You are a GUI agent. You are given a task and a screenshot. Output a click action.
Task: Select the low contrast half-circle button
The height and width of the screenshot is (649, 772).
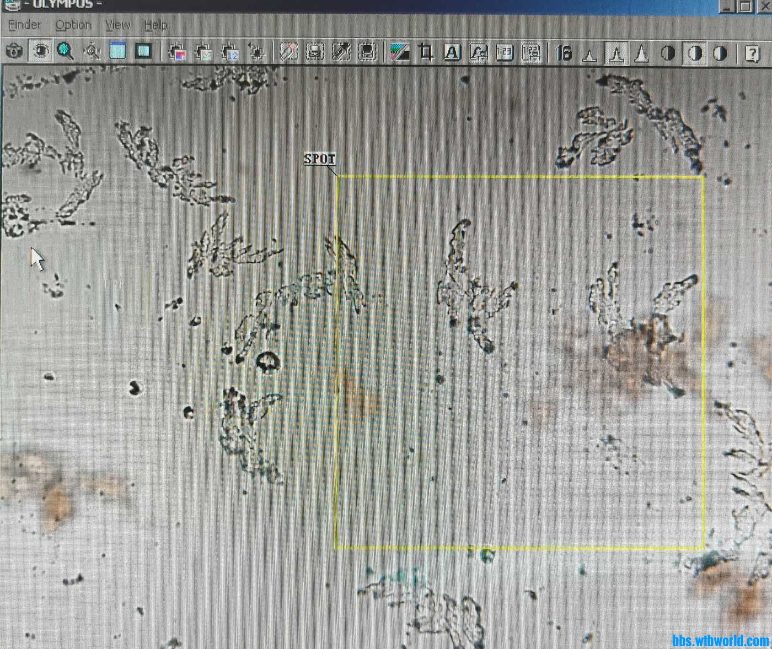pyautogui.click(x=668, y=54)
